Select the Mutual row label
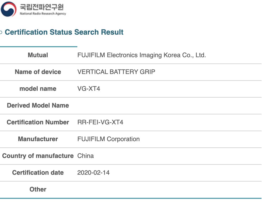Image resolution: width=262 pixels, height=202 pixels. click(38, 55)
